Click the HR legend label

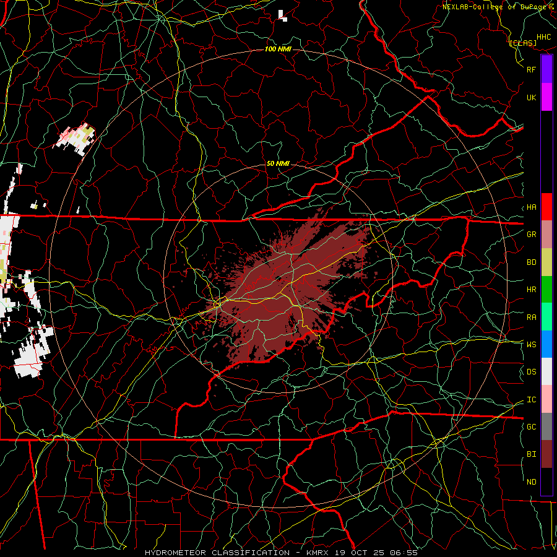coord(532,290)
